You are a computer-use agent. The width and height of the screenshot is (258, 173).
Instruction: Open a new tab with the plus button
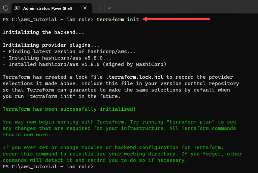pyautogui.click(x=99, y=8)
